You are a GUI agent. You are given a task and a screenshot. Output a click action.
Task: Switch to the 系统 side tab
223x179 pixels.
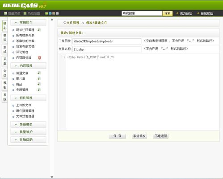click(x=5, y=97)
